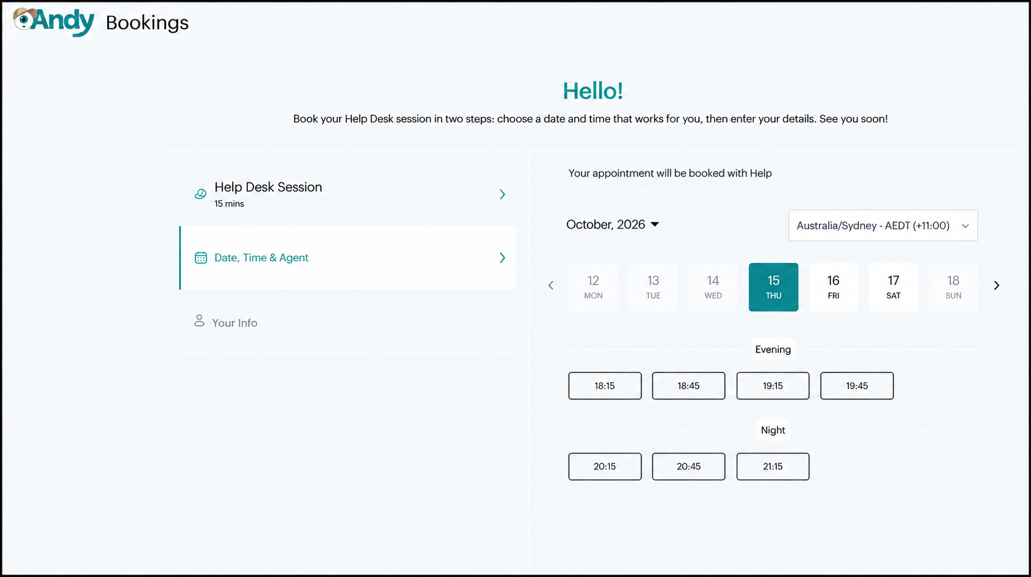
Task: Choose the 18:15 evening time slot
Action: 605,386
